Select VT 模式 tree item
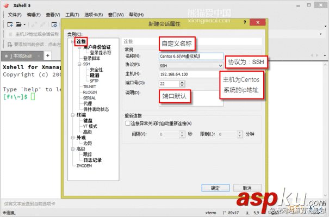The height and width of the screenshot is (217, 329). 90,126
